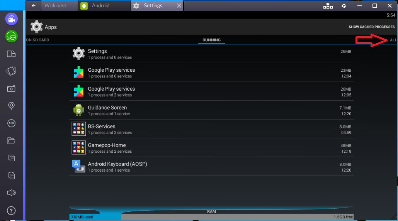
Task: Click the 338MB used RAM bar
Action: (x=95, y=217)
